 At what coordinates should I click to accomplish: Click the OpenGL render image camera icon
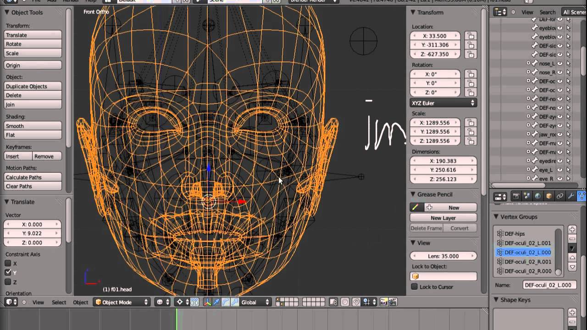[384, 302]
